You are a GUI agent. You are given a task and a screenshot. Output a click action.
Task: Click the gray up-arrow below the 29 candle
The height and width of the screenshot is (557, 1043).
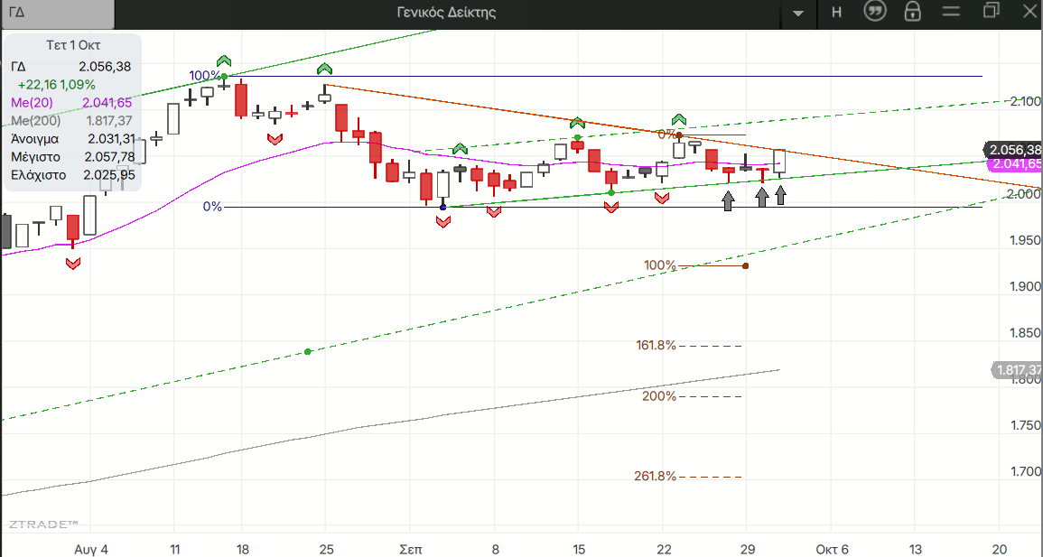[762, 197]
